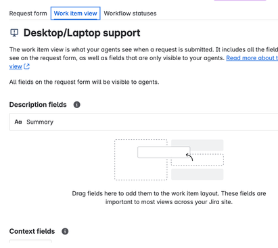Click the external-link icon after 'view'
278x248 pixels.
pyautogui.click(x=26, y=66)
